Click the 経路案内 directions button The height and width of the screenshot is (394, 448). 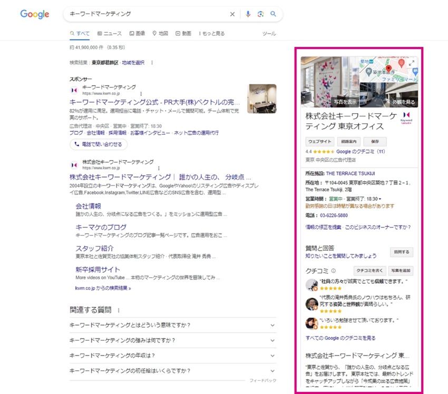(x=349, y=142)
